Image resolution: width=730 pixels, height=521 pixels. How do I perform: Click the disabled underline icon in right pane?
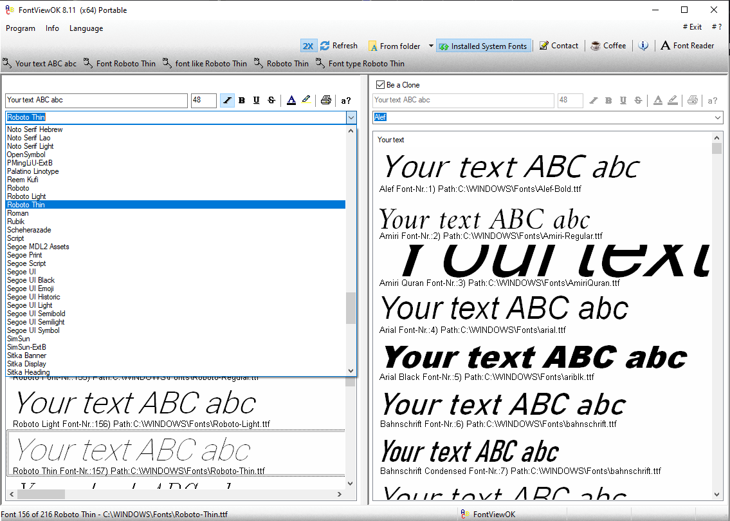623,100
